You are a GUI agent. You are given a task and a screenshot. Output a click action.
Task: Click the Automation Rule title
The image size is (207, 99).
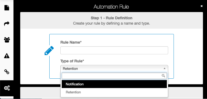click(111, 7)
